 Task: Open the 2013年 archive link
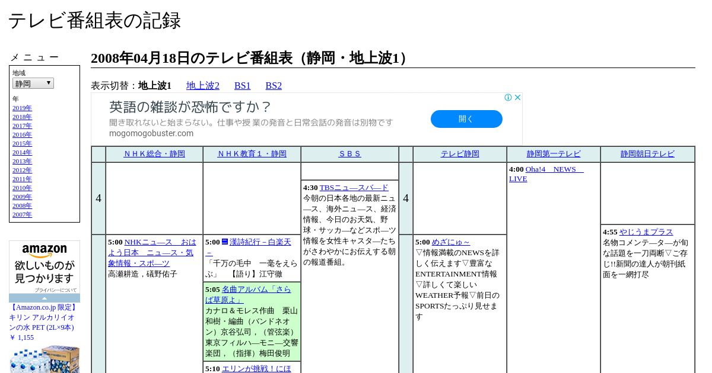click(x=22, y=162)
